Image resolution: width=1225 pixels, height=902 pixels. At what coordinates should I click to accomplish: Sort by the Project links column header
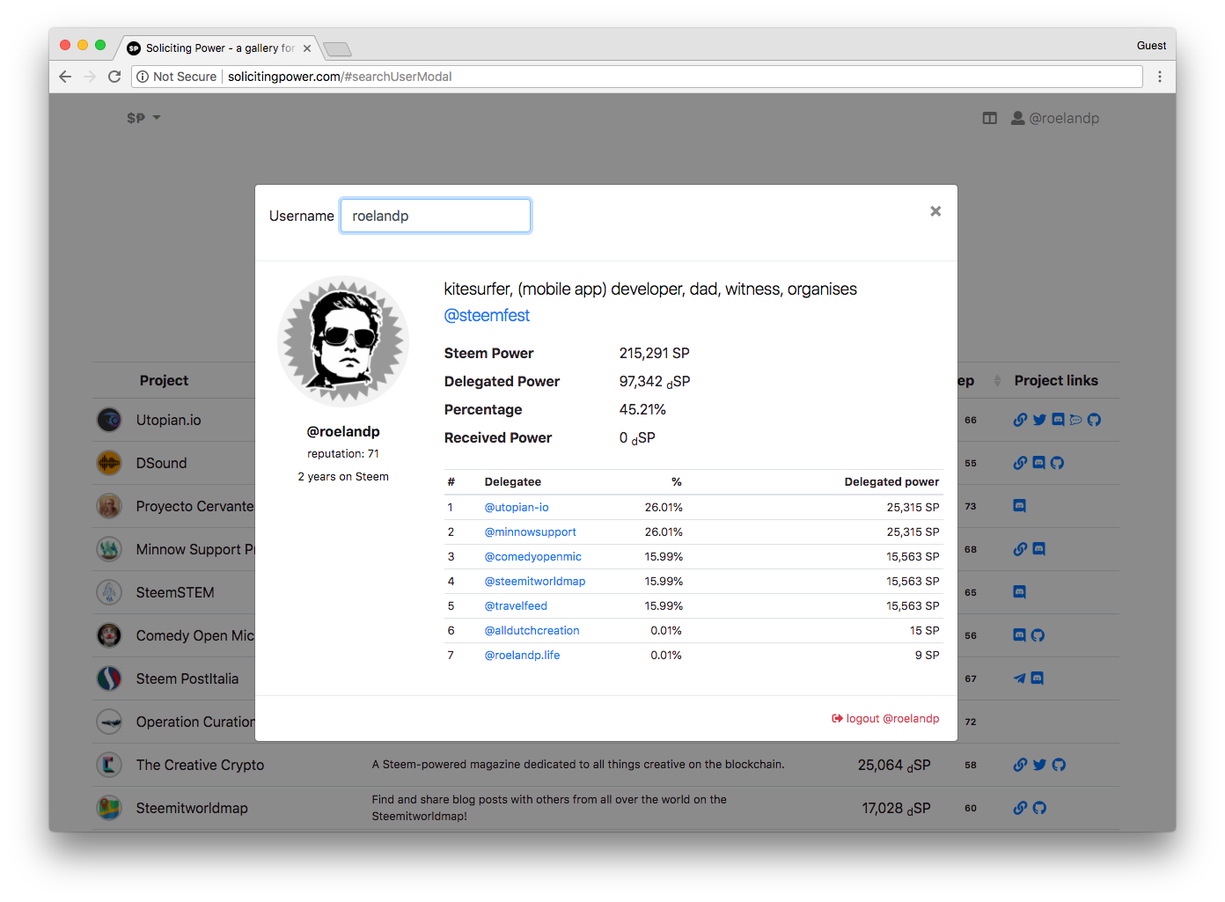pyautogui.click(x=1056, y=380)
